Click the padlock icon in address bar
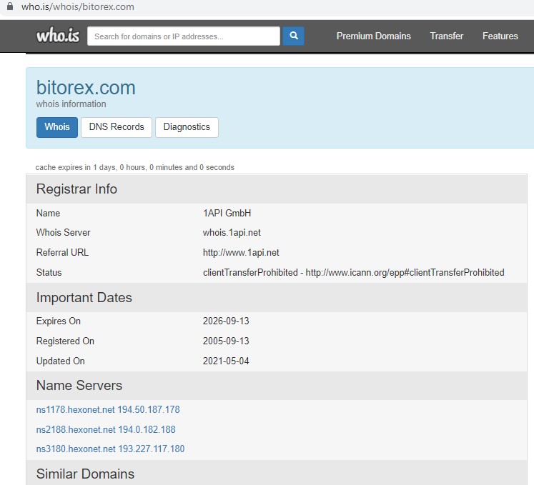534x485 pixels. point(10,6)
